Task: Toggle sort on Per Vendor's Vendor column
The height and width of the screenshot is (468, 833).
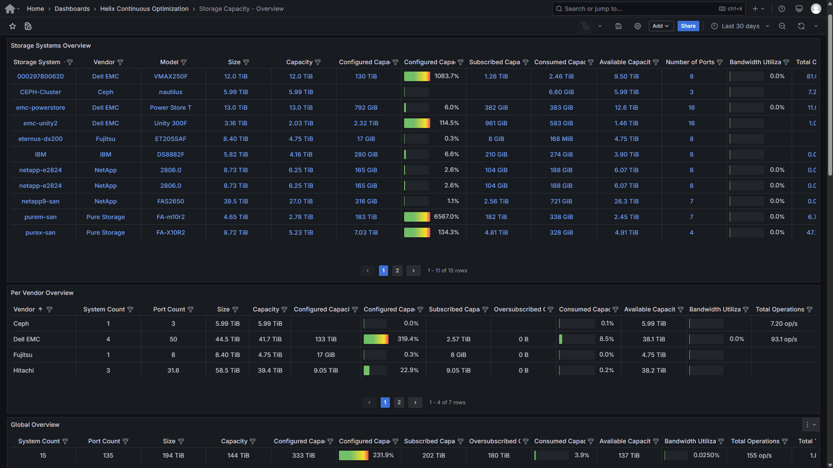Action: 24,309
